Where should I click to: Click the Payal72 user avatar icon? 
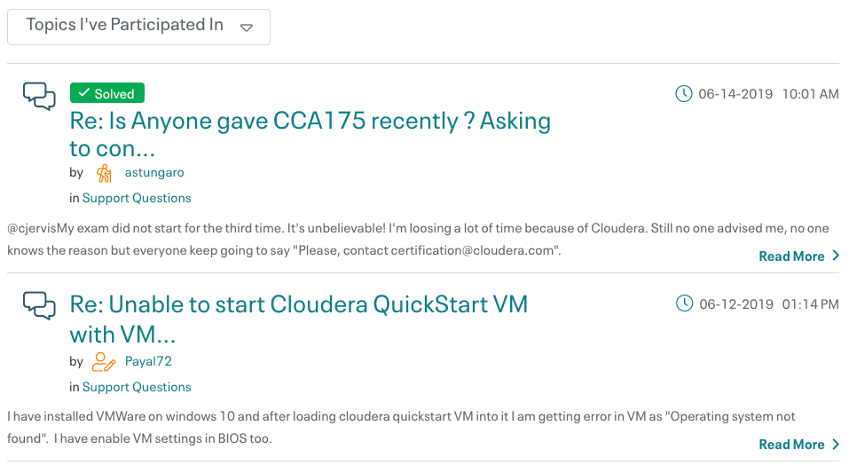click(105, 361)
